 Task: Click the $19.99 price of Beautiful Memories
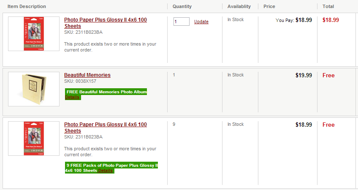[x=304, y=75]
